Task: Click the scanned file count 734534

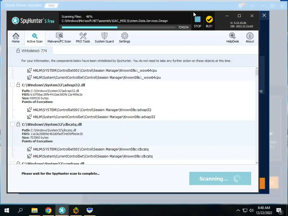Action: click(x=183, y=27)
